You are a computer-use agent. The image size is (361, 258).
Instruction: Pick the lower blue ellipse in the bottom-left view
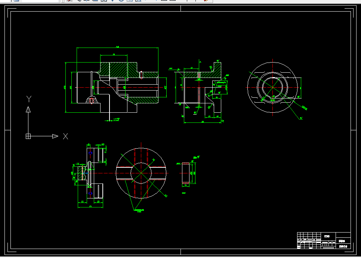coord(90,193)
